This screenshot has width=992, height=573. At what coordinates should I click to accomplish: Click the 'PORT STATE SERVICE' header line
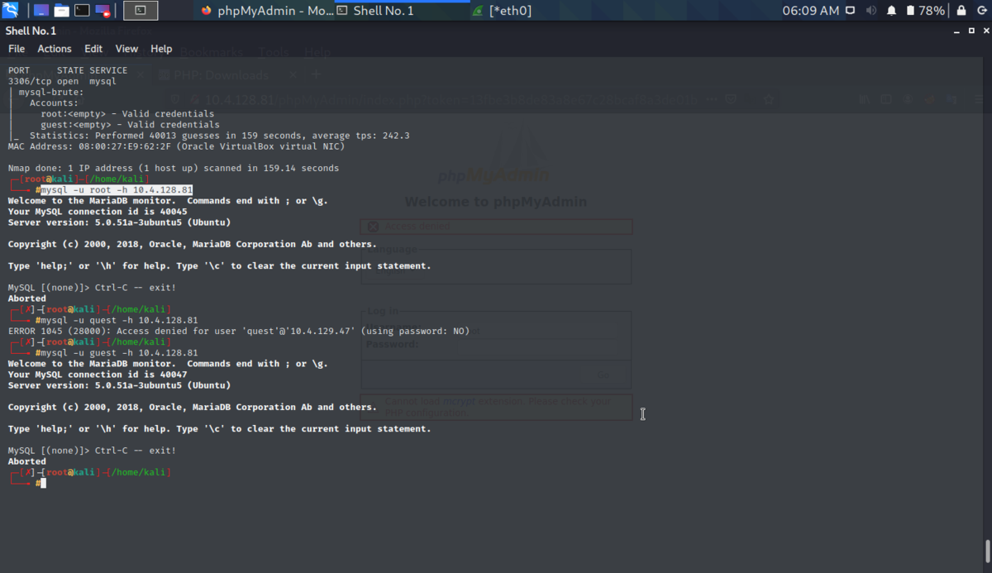(68, 70)
